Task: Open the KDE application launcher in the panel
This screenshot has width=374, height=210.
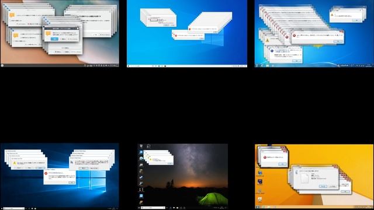Action: click(x=2, y=65)
